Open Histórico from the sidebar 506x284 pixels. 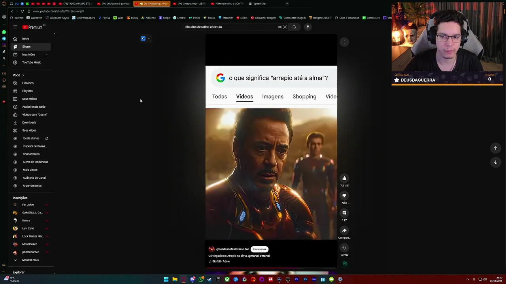tap(30, 83)
